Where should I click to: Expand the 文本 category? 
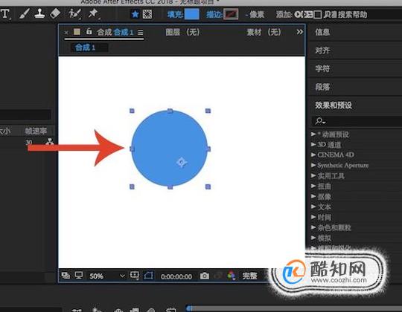point(313,207)
